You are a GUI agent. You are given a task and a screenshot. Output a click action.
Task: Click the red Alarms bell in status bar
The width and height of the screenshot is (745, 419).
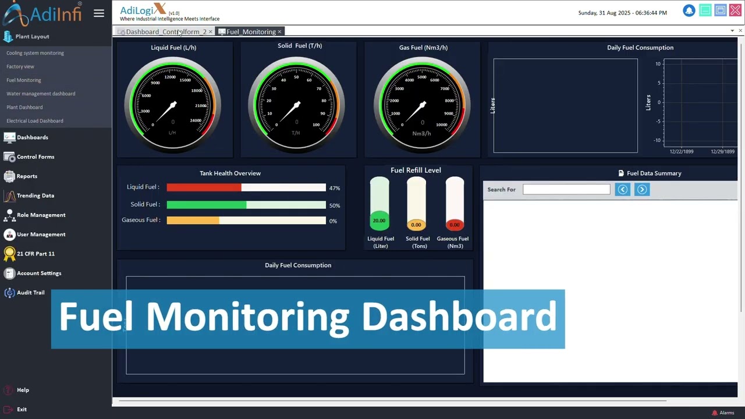tap(715, 413)
